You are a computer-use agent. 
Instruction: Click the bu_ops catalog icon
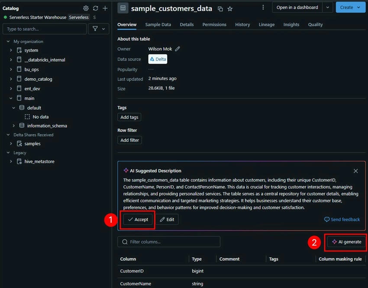click(x=19, y=69)
